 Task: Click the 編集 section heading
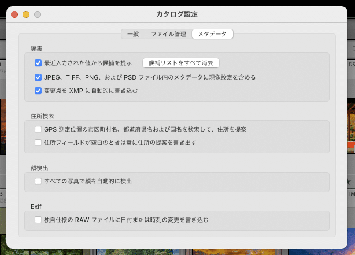tap(36, 48)
